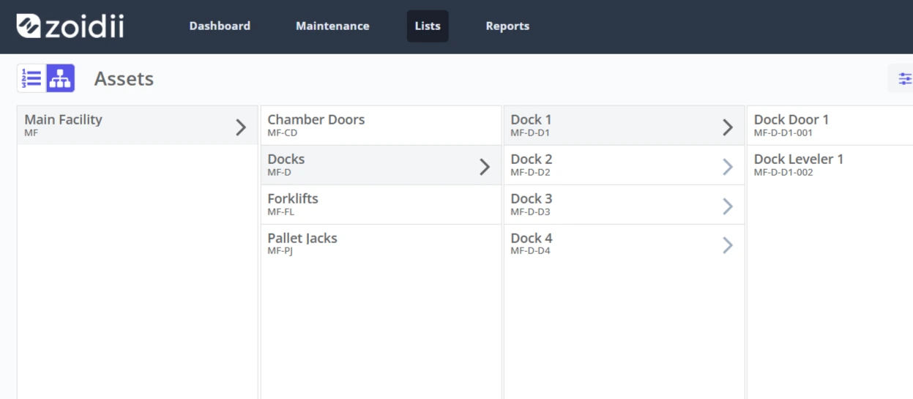Select the Docks asset name
913x399 pixels.
click(286, 159)
